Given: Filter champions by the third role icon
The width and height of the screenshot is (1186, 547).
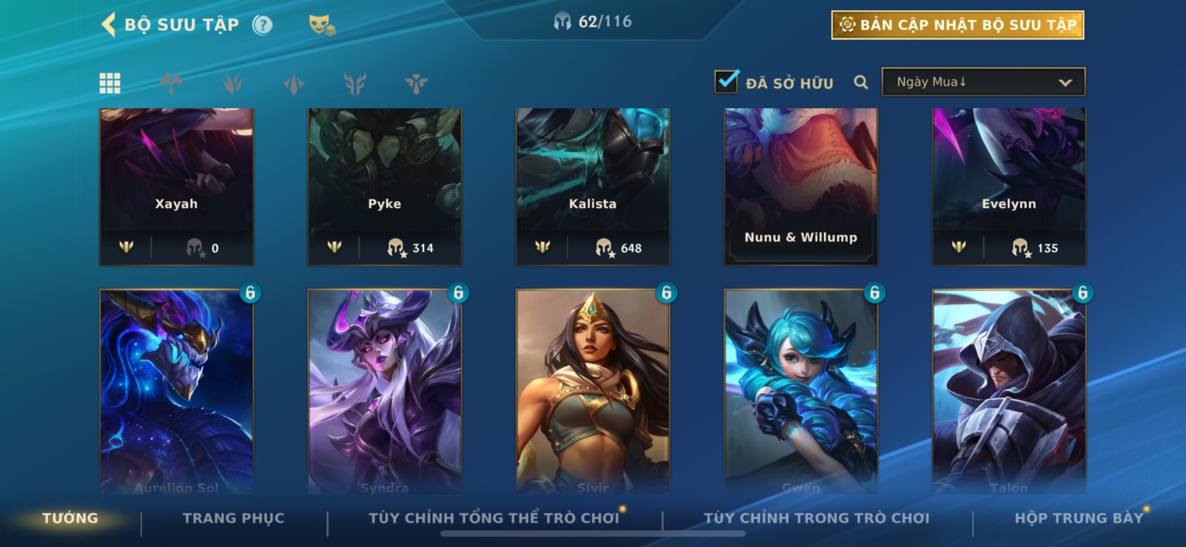Looking at the screenshot, I should pos(294,83).
